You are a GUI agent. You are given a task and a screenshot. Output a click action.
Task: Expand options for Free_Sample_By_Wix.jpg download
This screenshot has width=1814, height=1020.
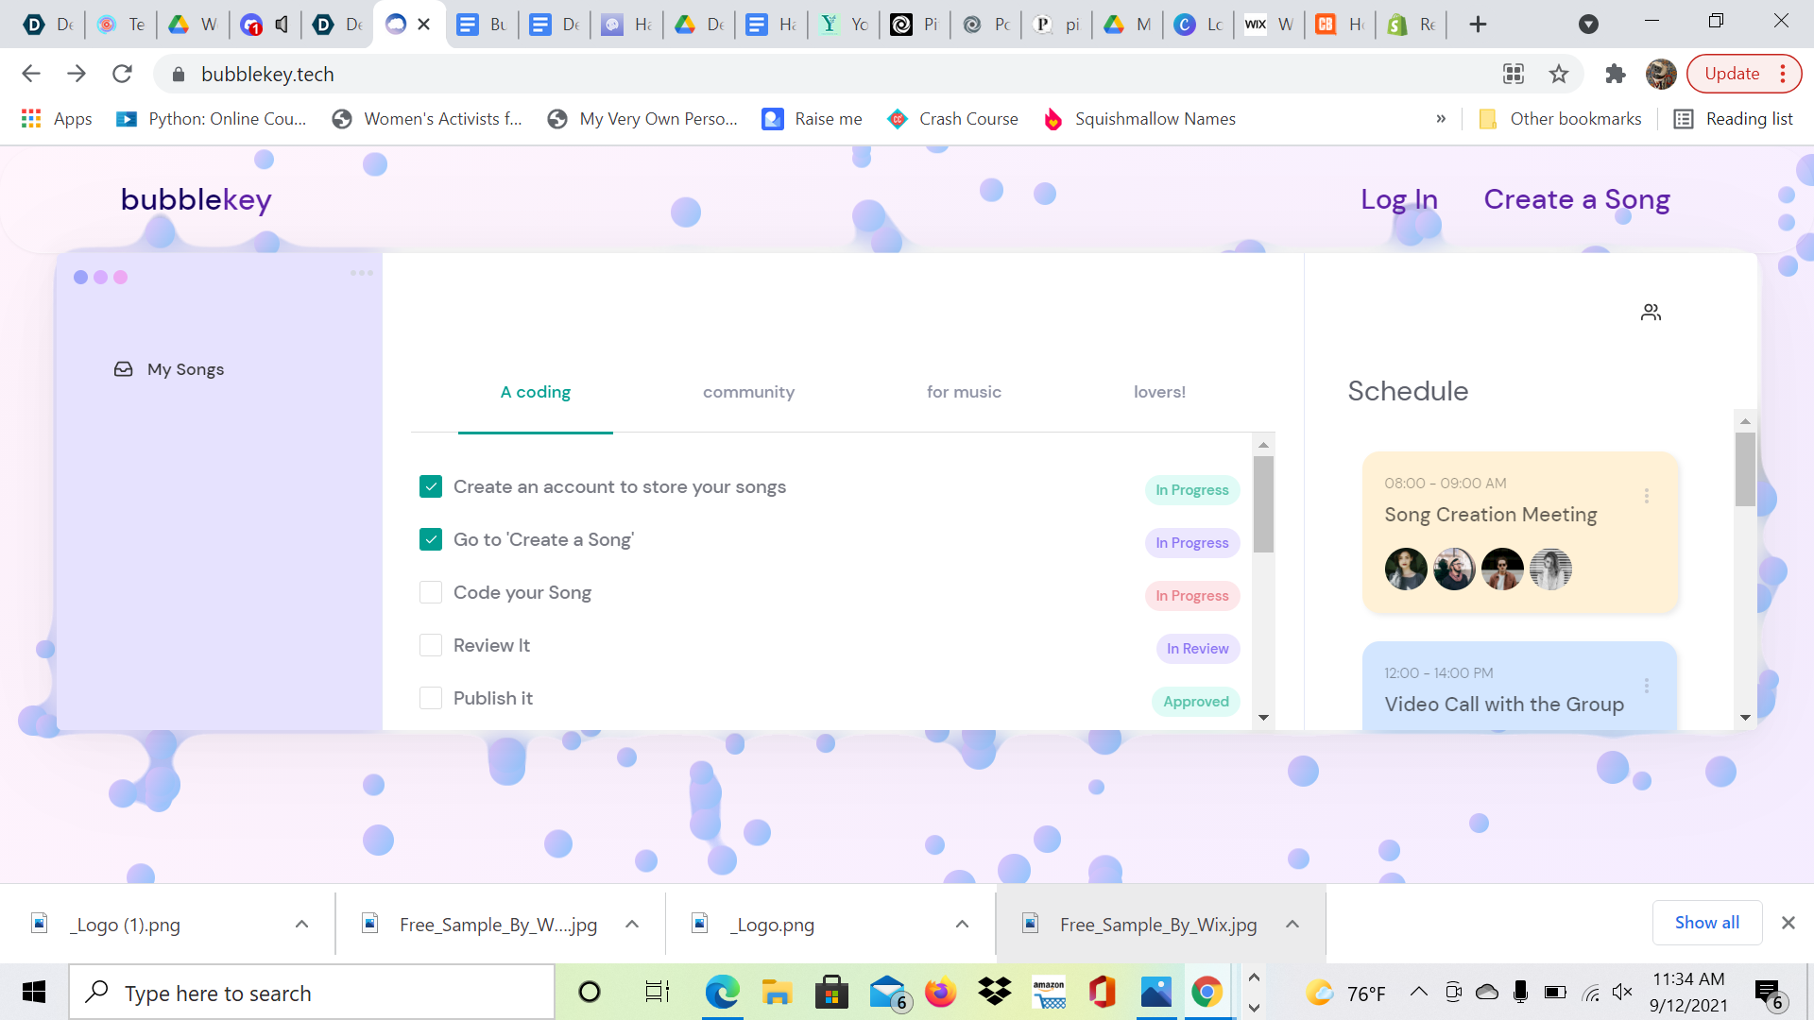tap(1292, 924)
